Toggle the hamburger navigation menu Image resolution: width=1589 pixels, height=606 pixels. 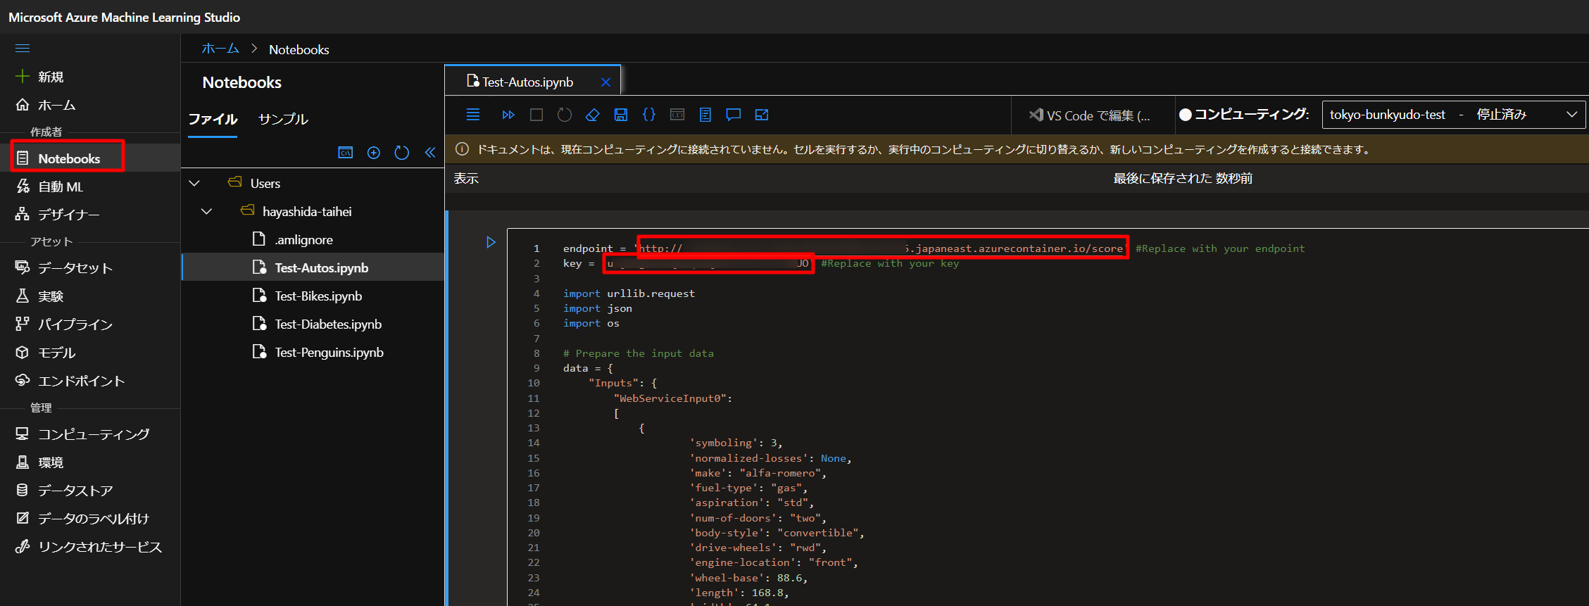click(23, 48)
